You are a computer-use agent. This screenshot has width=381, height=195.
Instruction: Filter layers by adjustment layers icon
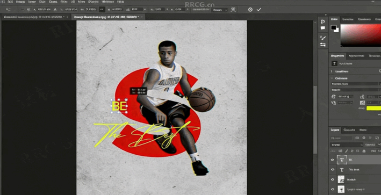point(364,138)
